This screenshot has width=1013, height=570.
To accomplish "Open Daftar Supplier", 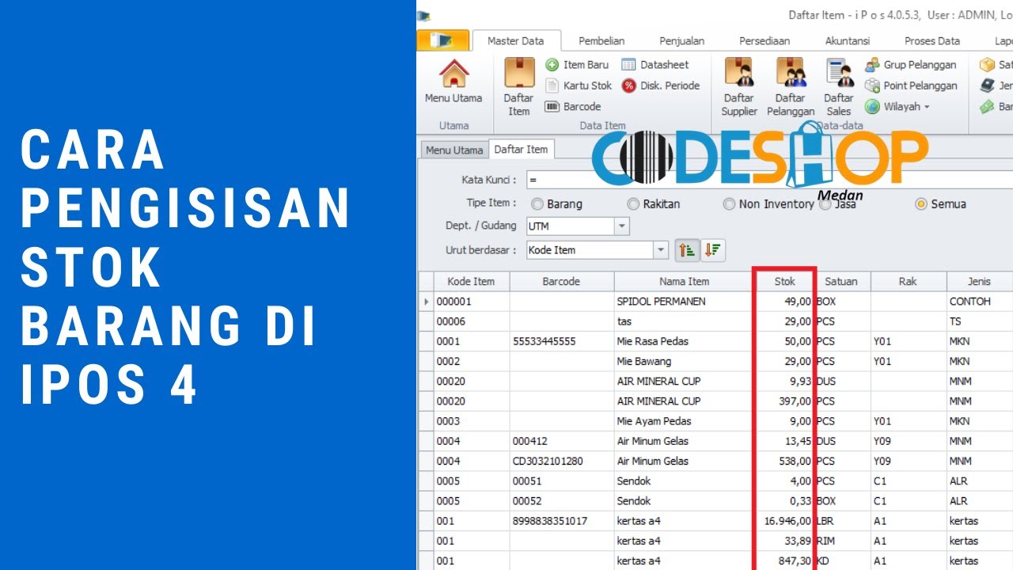I will [739, 87].
